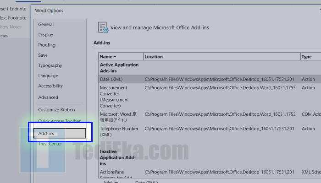
Task: Open the Advanced options category
Action: tap(48, 97)
